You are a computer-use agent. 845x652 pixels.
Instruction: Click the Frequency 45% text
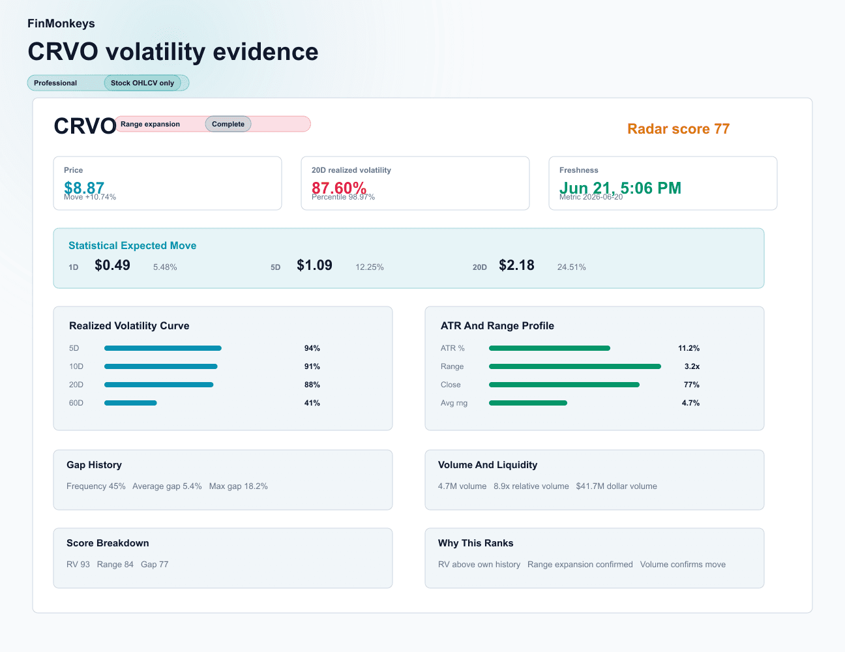coord(96,486)
